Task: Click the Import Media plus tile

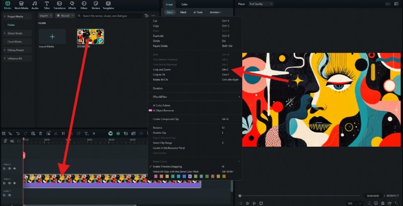Action: [52, 37]
